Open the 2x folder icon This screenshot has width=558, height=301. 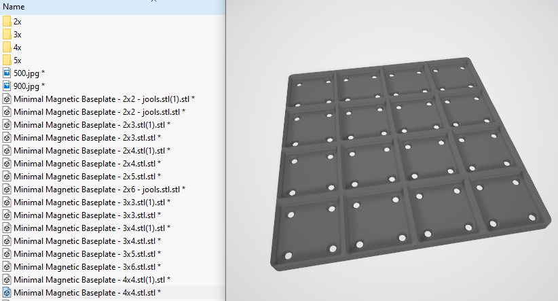7,21
